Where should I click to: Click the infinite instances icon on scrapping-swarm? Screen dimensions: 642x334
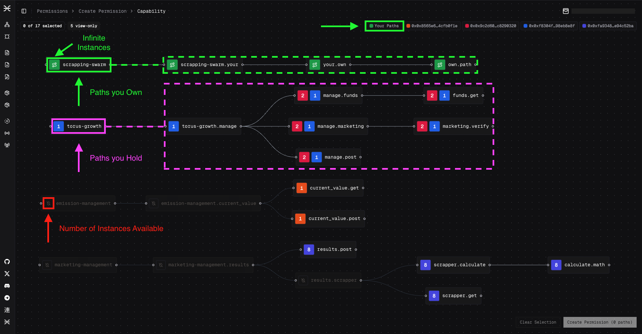[54, 65]
